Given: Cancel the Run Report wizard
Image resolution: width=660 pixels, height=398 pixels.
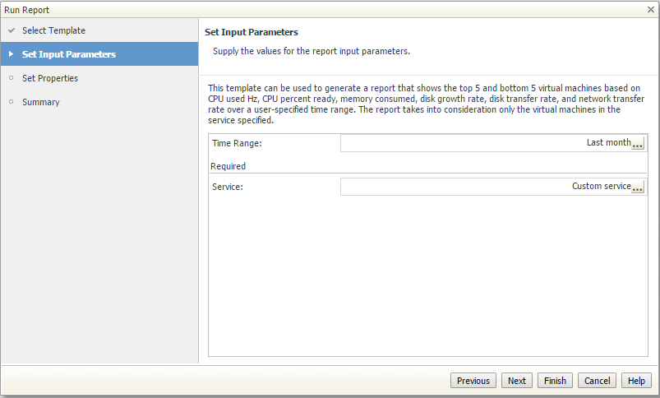Looking at the screenshot, I should click(x=597, y=381).
